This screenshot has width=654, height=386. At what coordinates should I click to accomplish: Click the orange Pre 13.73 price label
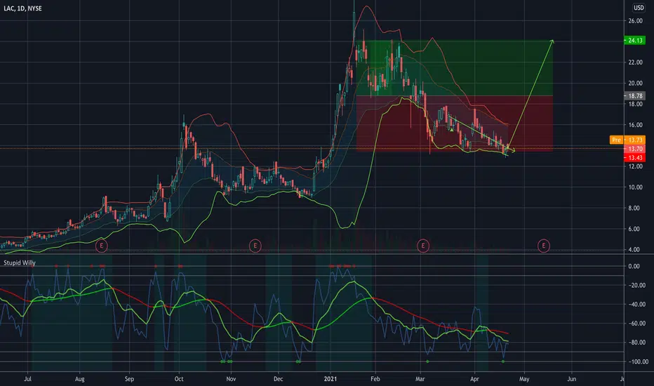click(x=627, y=140)
